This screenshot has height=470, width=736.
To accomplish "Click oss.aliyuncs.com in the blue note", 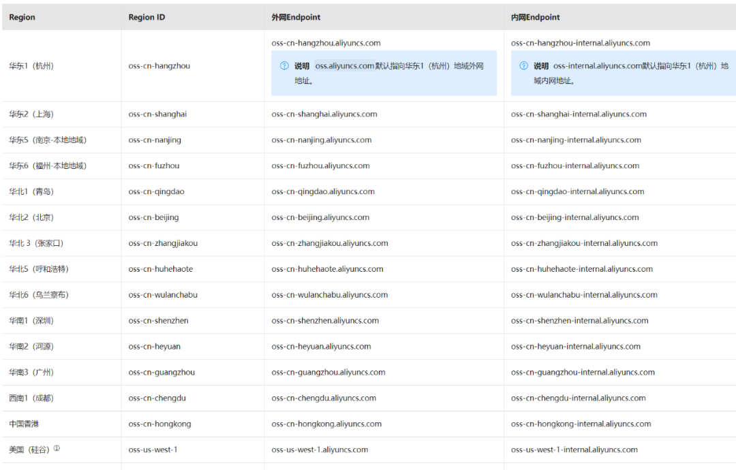I will click(345, 66).
